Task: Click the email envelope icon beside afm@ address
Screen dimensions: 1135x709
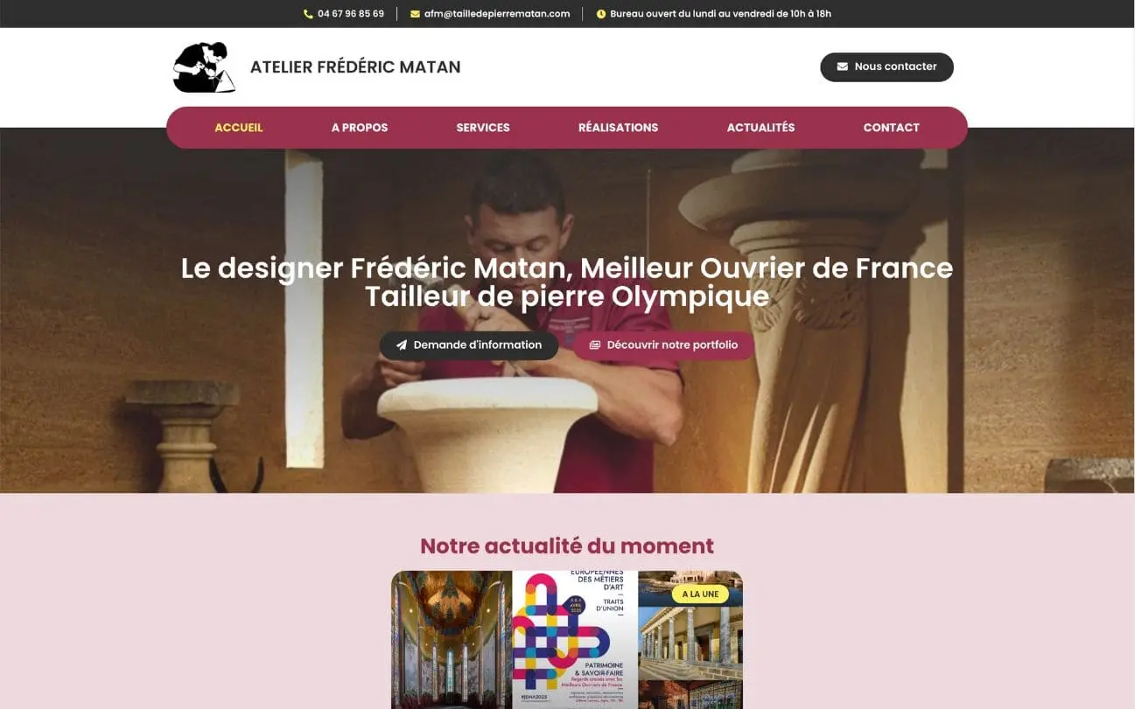Action: click(x=415, y=14)
